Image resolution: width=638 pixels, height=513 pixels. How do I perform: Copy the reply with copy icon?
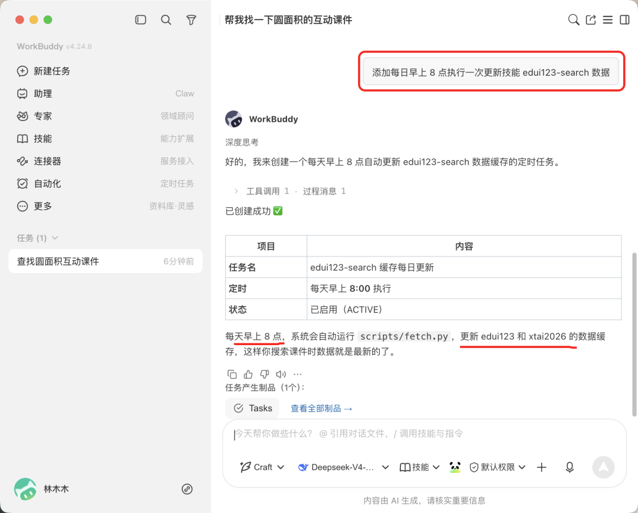[232, 374]
